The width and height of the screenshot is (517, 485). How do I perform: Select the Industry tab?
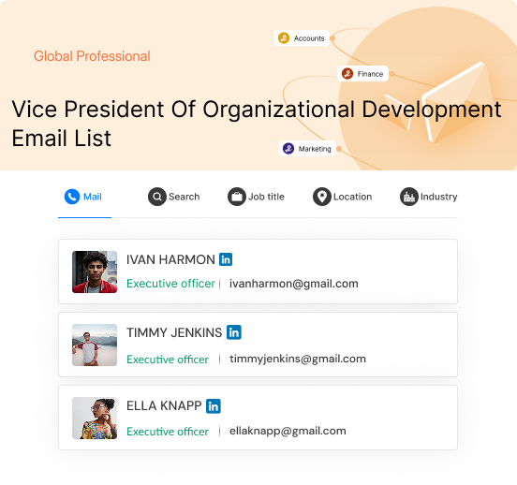(x=429, y=197)
